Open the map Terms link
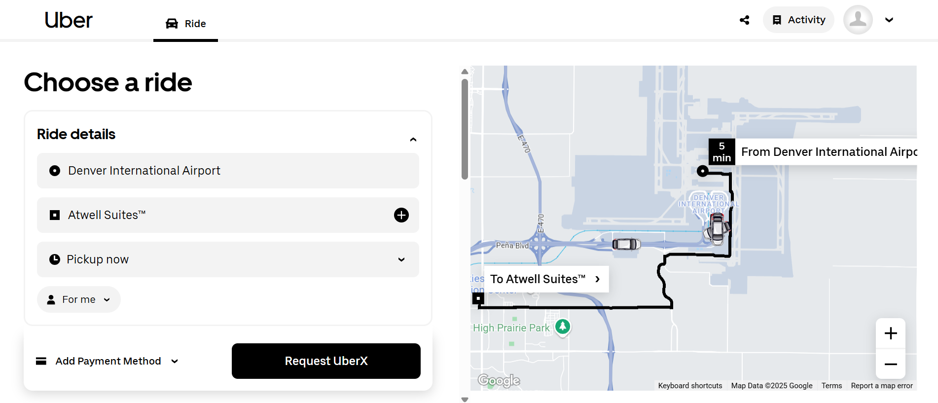This screenshot has width=938, height=403. pos(831,386)
